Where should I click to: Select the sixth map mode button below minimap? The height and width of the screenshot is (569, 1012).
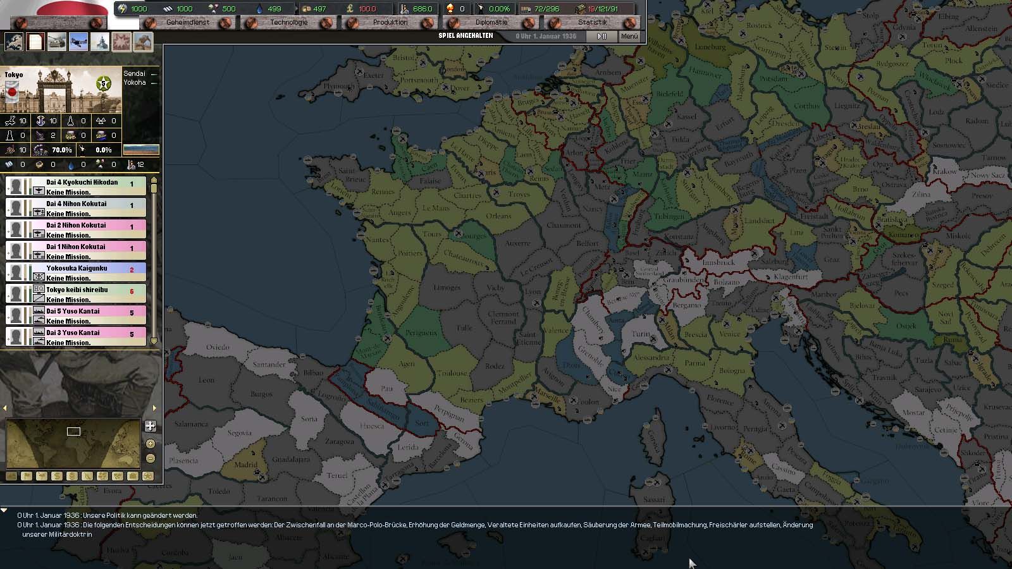click(87, 476)
